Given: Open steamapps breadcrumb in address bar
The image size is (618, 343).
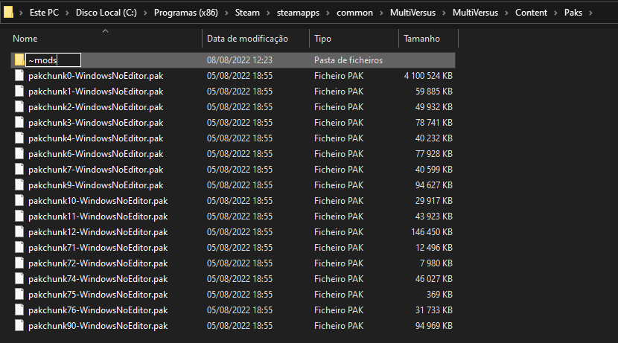Looking at the screenshot, I should (298, 13).
